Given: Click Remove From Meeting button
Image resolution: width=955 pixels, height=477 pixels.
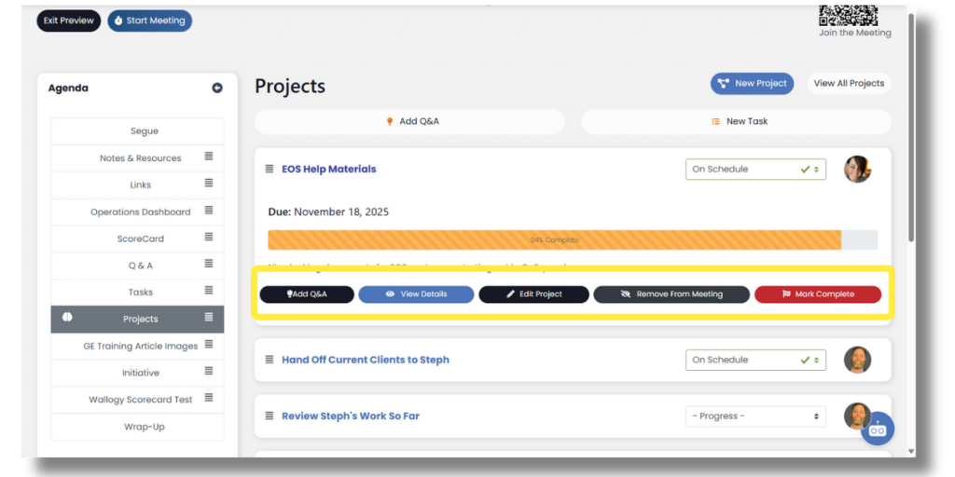Looking at the screenshot, I should (x=671, y=294).
